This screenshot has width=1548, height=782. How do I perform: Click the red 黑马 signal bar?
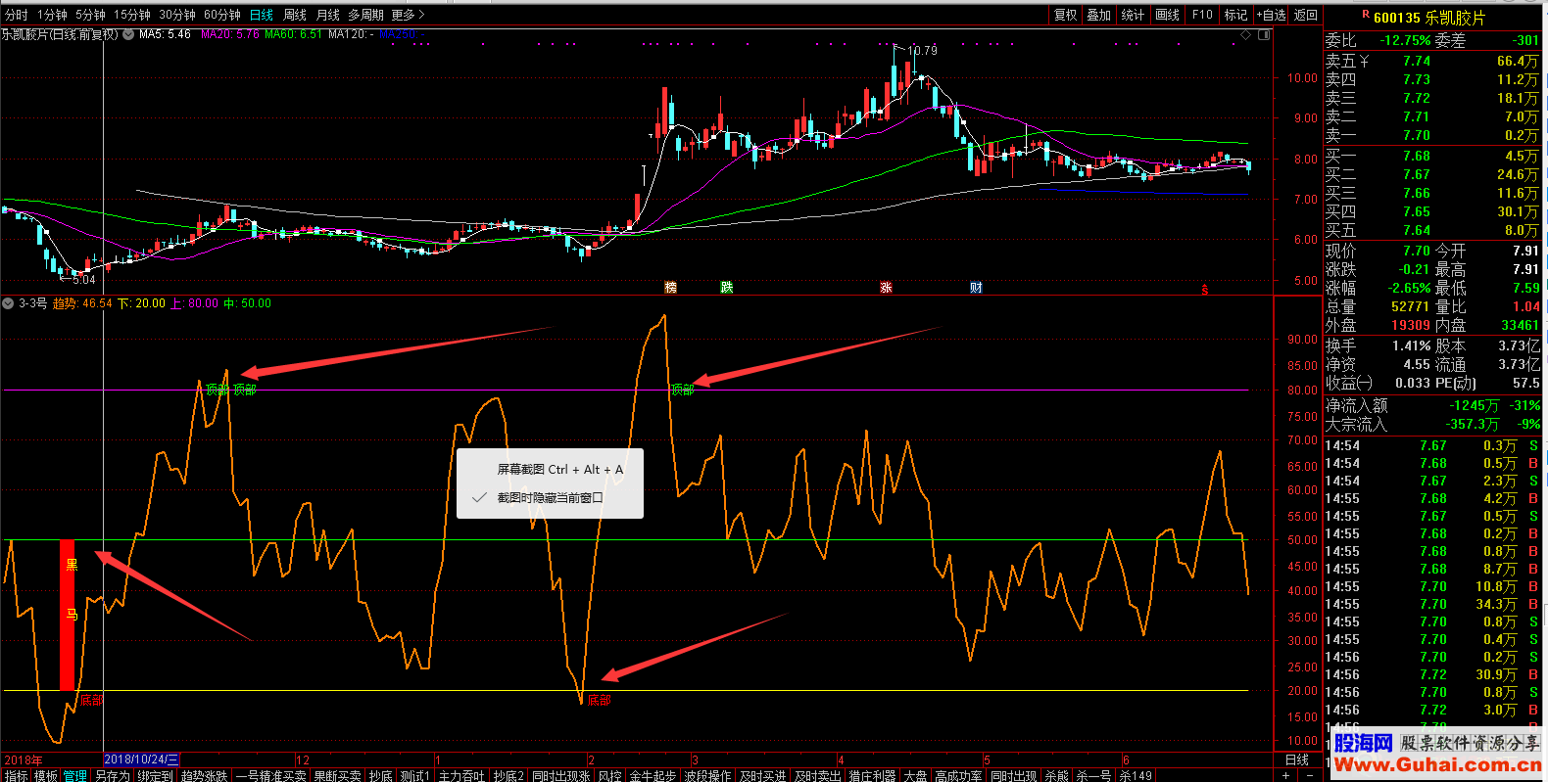67,615
